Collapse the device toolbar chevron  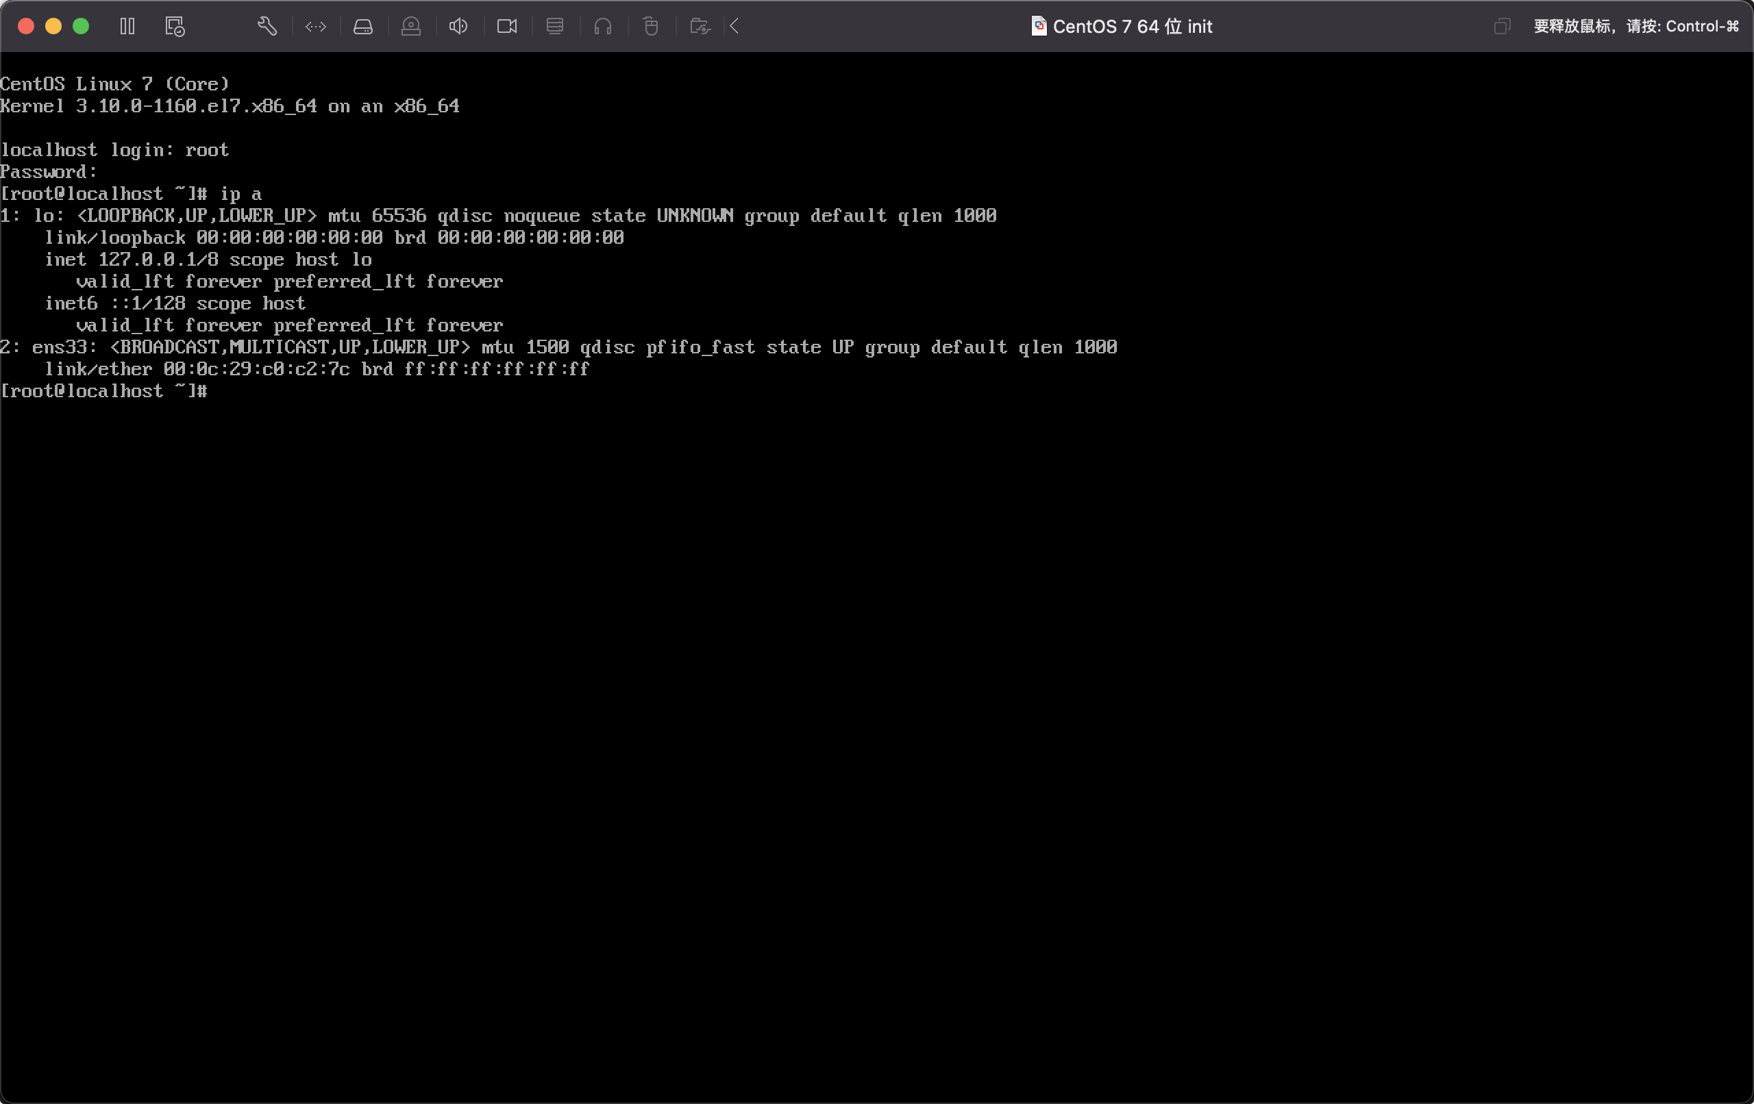pos(734,26)
